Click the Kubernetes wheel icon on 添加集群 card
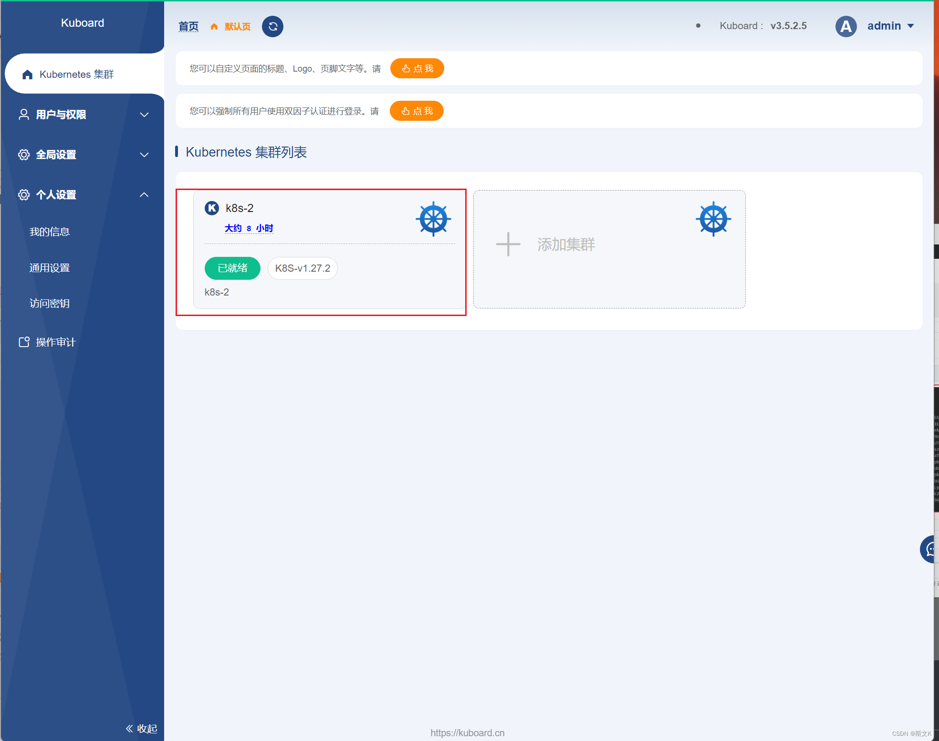Image resolution: width=939 pixels, height=741 pixels. coord(713,219)
